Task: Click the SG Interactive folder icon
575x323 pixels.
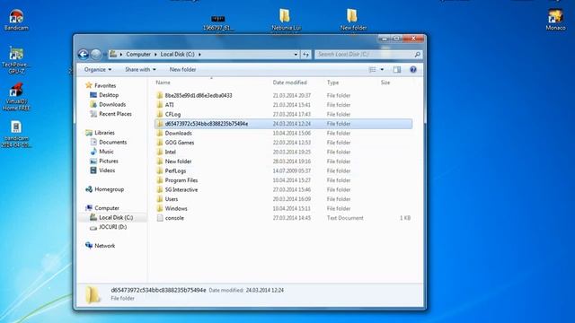Action: [x=160, y=189]
